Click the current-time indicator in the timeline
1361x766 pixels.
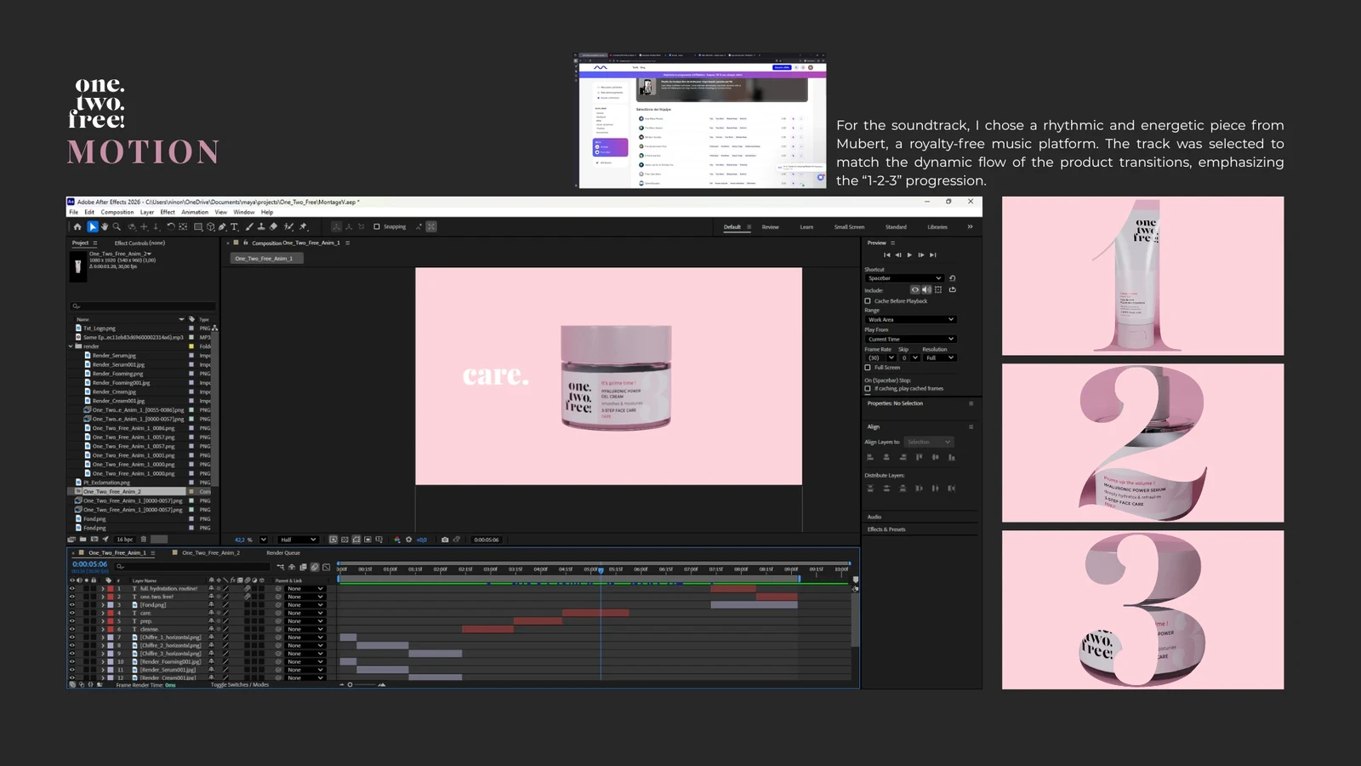[x=601, y=570]
